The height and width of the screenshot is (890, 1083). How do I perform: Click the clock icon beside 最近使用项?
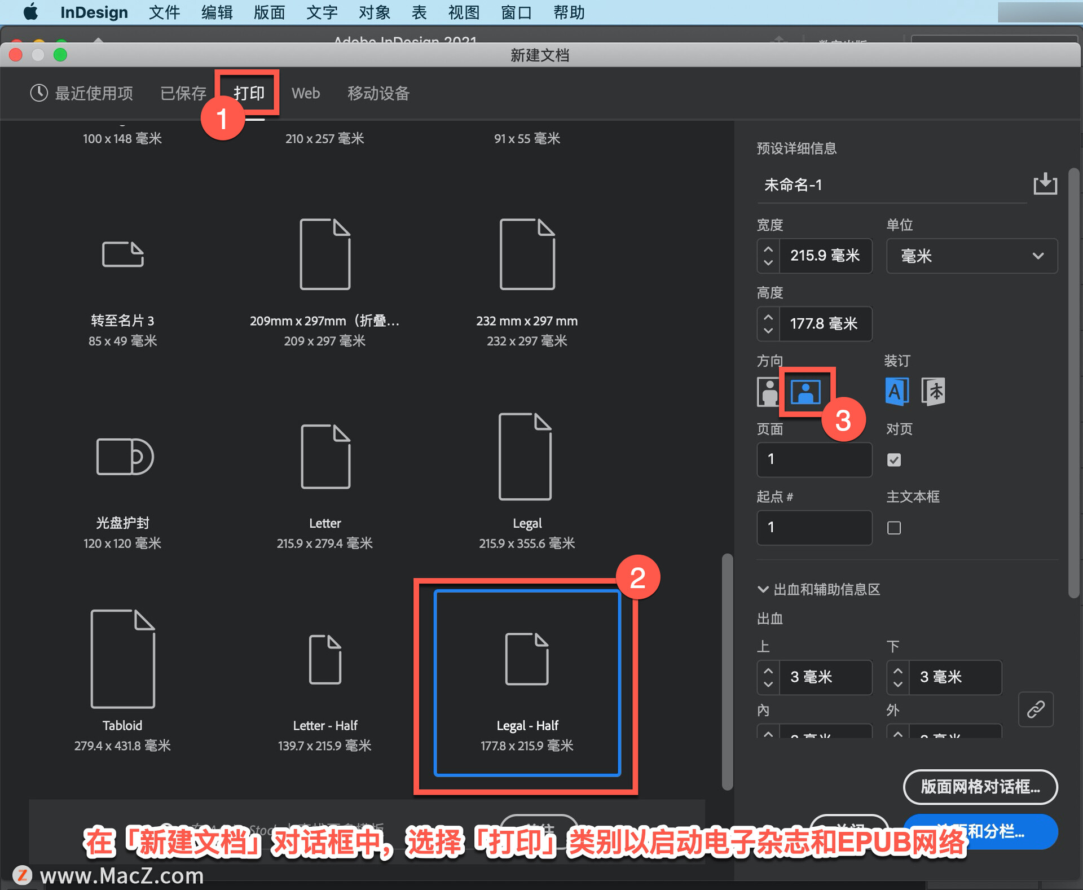pos(39,93)
